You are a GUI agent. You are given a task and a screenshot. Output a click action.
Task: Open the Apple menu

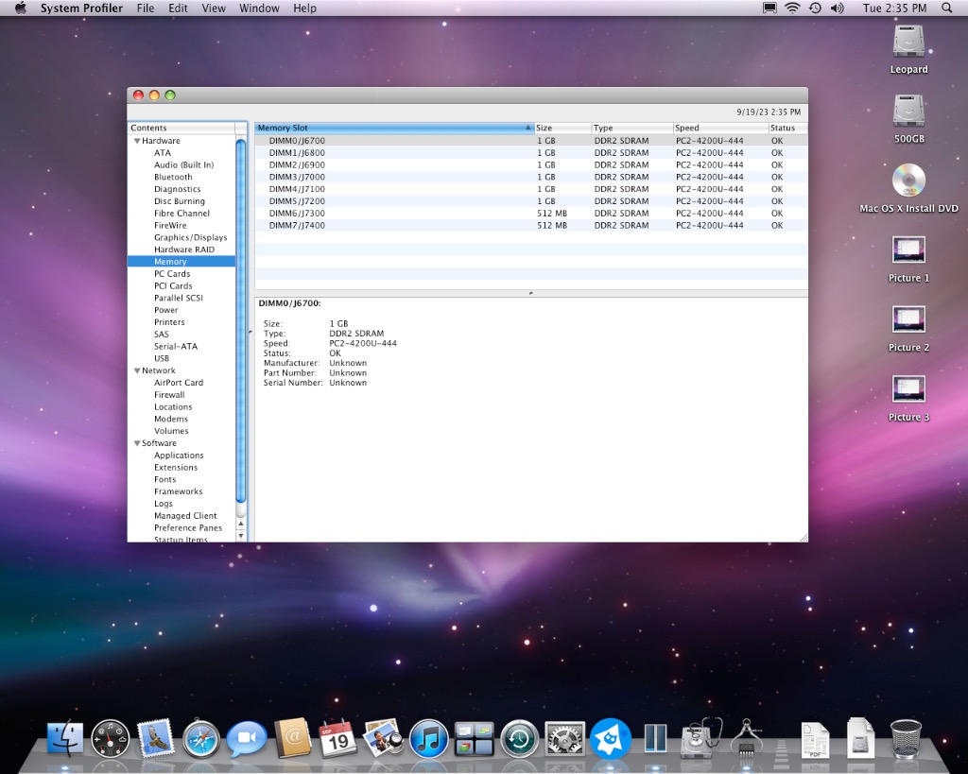[21, 8]
